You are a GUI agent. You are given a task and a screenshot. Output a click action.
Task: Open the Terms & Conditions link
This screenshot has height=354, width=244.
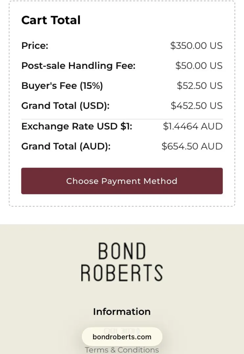coord(122,349)
